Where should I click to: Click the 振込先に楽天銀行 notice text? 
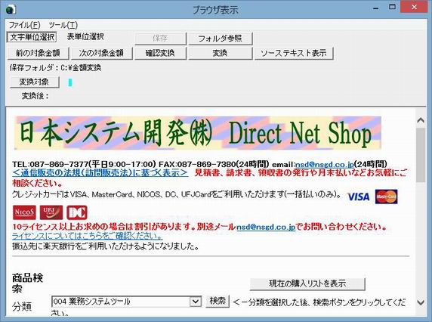(x=106, y=246)
